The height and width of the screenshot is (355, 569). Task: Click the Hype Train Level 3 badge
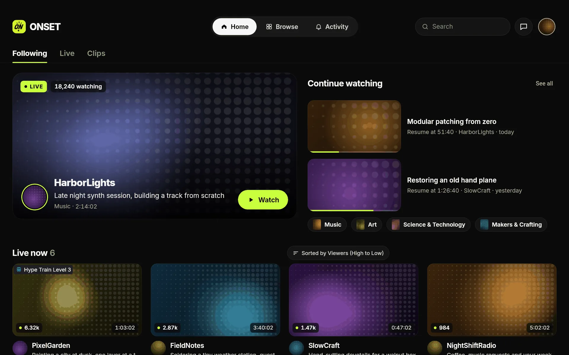(44, 270)
